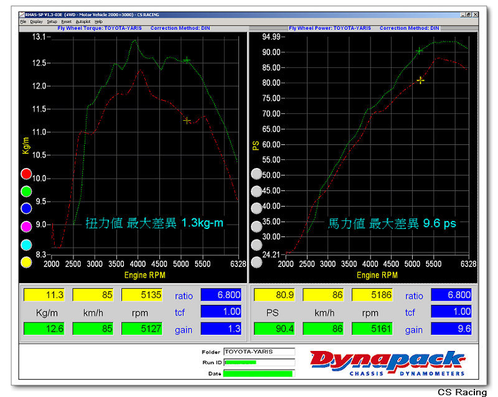Toggle the cyan run trace button
498x397 pixels.
coord(26,245)
